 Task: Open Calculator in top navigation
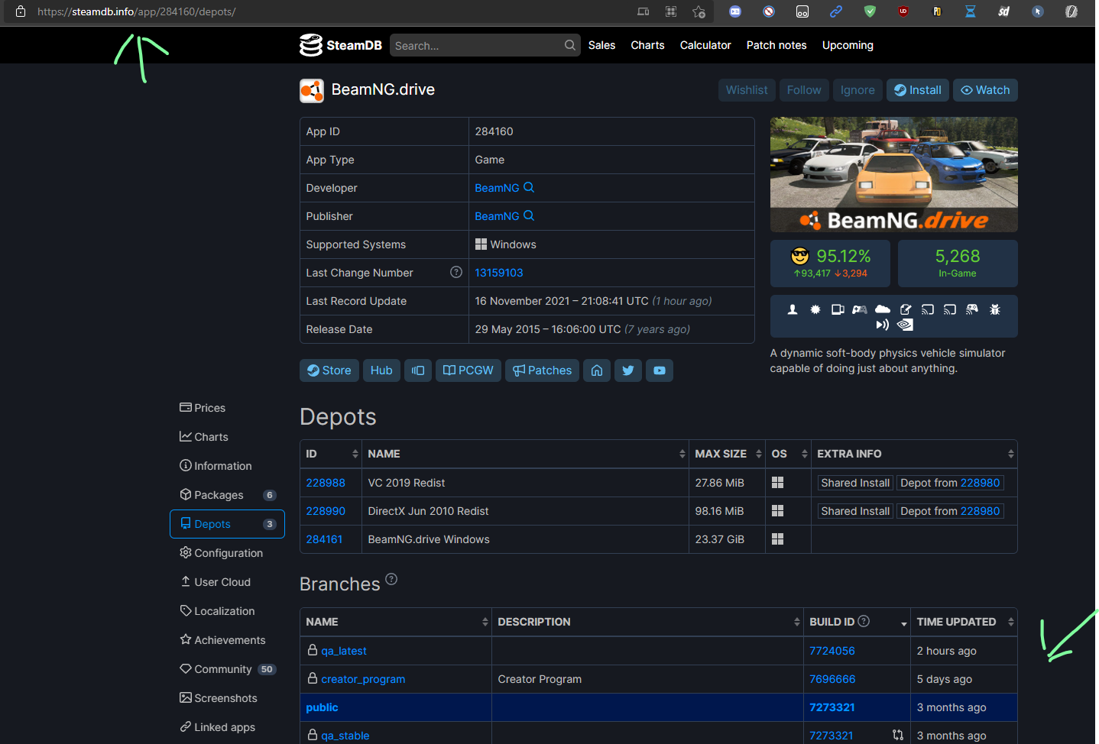(705, 45)
